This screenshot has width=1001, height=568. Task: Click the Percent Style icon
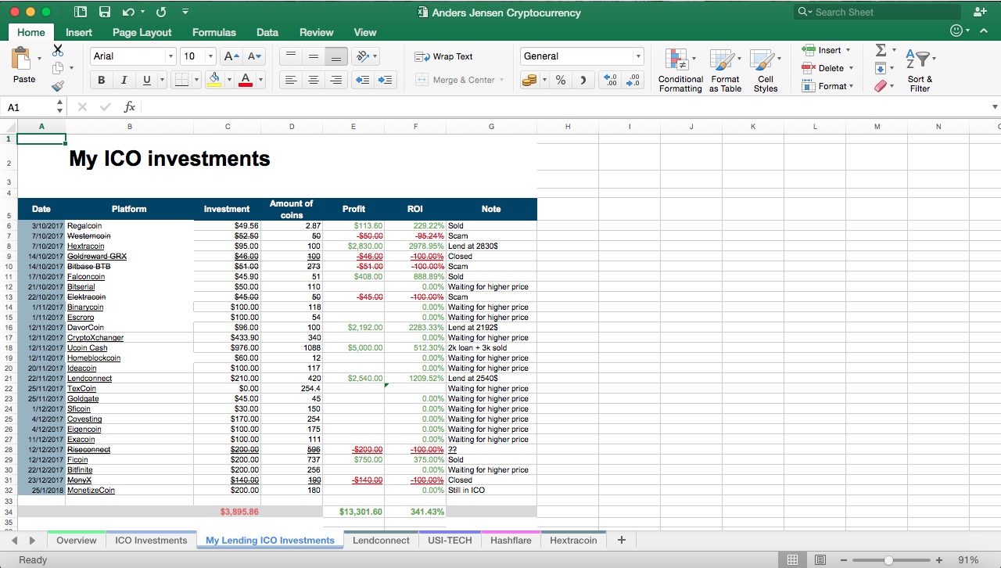[561, 80]
